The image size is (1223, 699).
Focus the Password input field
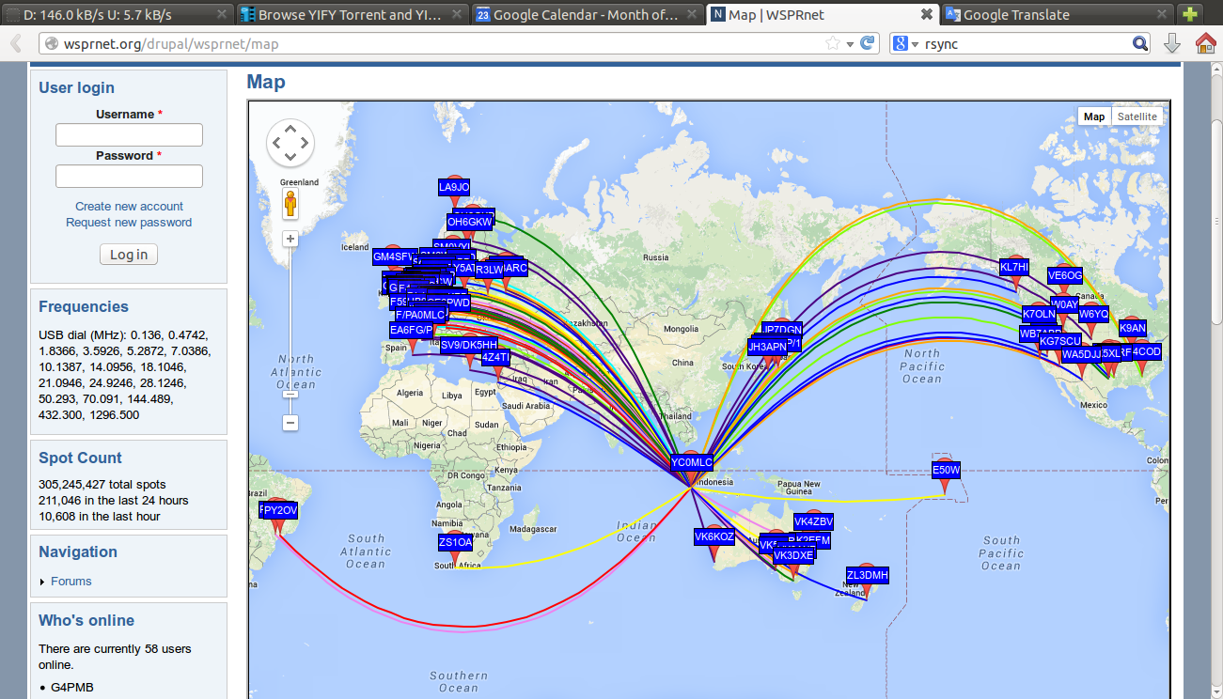[x=129, y=177]
